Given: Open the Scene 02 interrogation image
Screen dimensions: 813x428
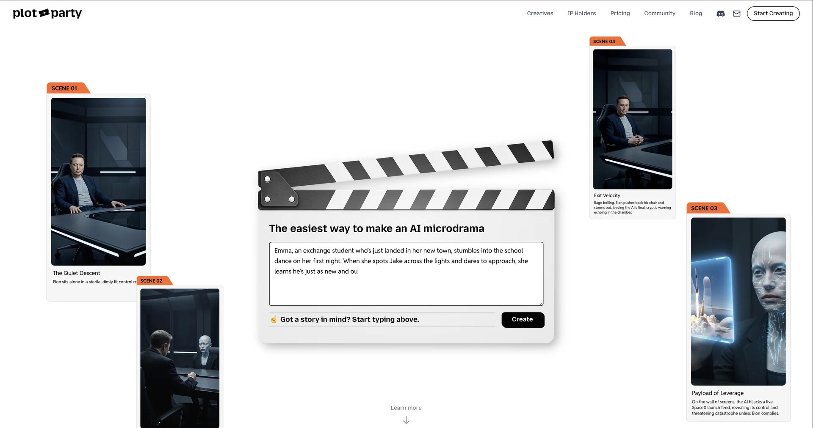Looking at the screenshot, I should pos(180,358).
